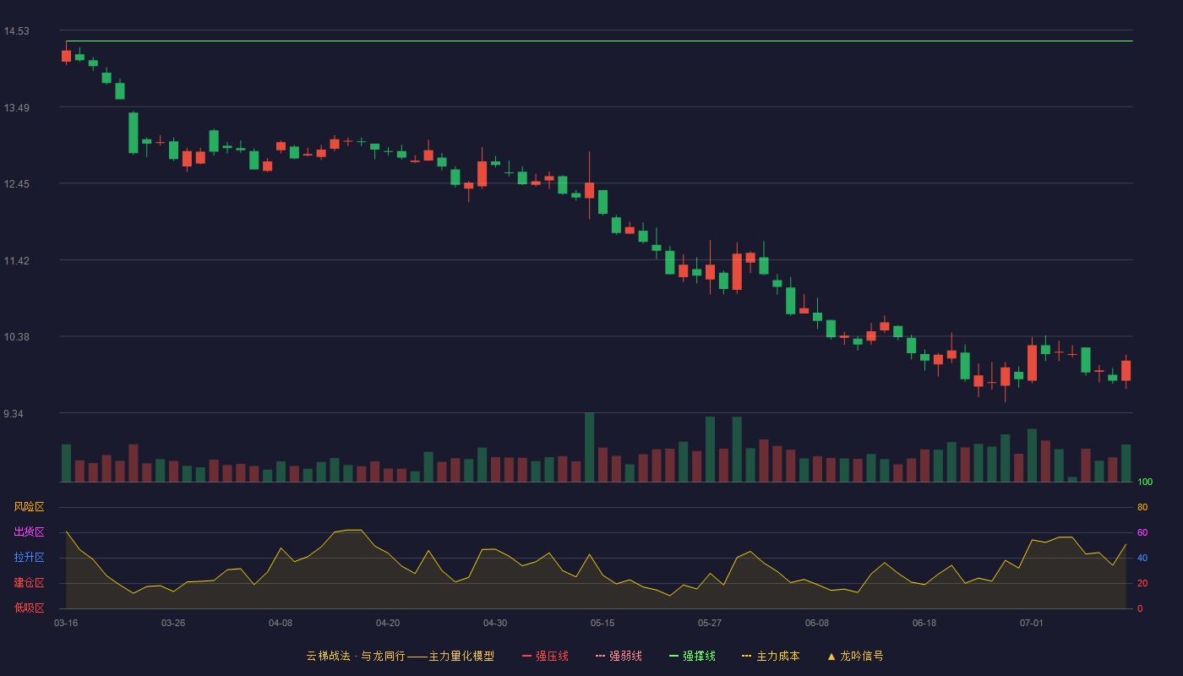The height and width of the screenshot is (676, 1183).
Task: Click the 11.42 price axis label
Action: (x=16, y=261)
